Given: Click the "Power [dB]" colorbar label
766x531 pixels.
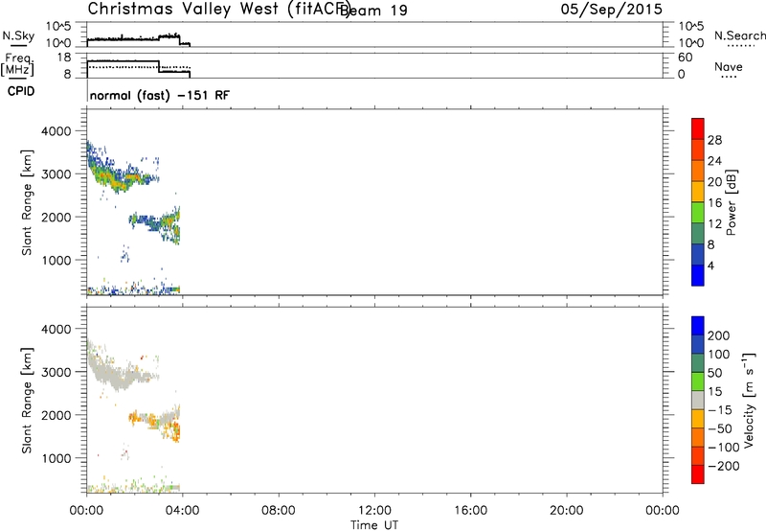Looking at the screenshot, I should (x=731, y=202).
